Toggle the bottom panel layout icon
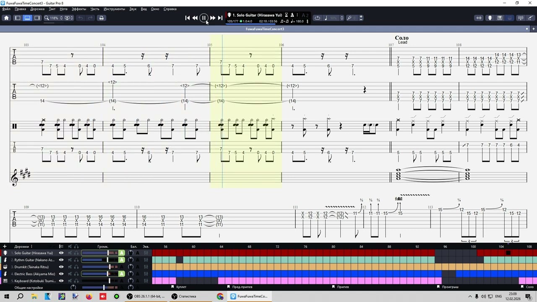 click(27, 18)
